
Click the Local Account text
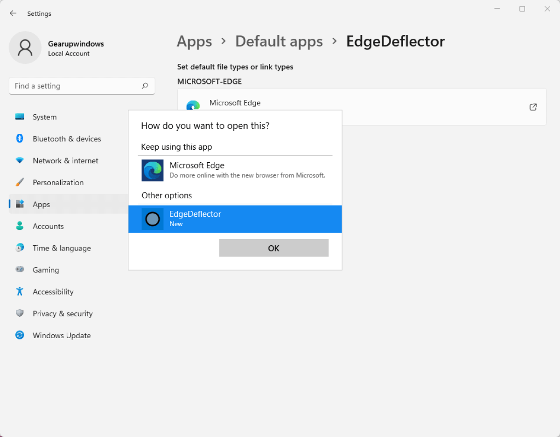click(69, 54)
